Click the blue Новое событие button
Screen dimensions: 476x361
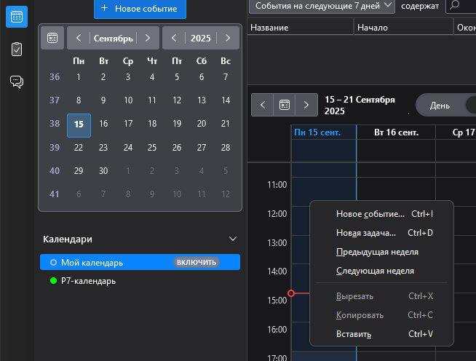point(140,9)
